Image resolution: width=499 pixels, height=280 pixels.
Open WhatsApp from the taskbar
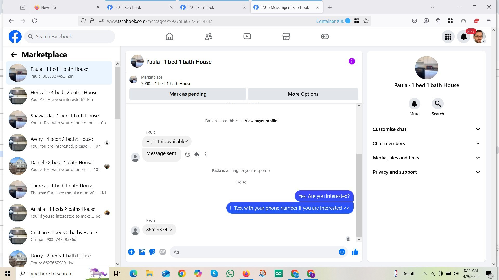230,274
